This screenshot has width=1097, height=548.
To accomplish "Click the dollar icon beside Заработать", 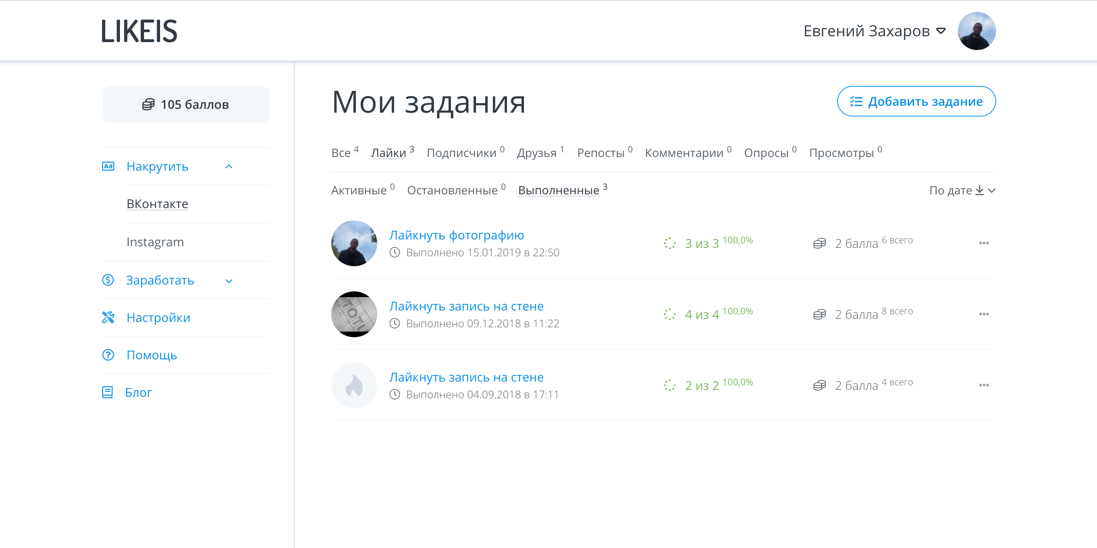I will [108, 280].
